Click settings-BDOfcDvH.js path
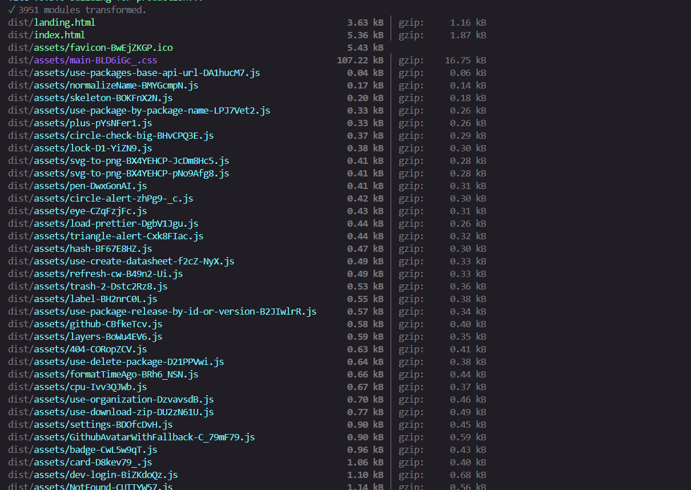The image size is (691, 490). click(x=90, y=424)
